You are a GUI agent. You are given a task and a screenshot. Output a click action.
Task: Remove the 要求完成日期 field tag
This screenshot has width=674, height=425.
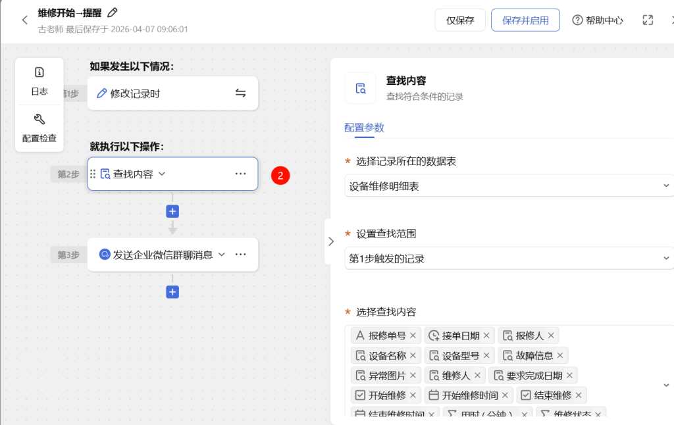click(x=569, y=375)
